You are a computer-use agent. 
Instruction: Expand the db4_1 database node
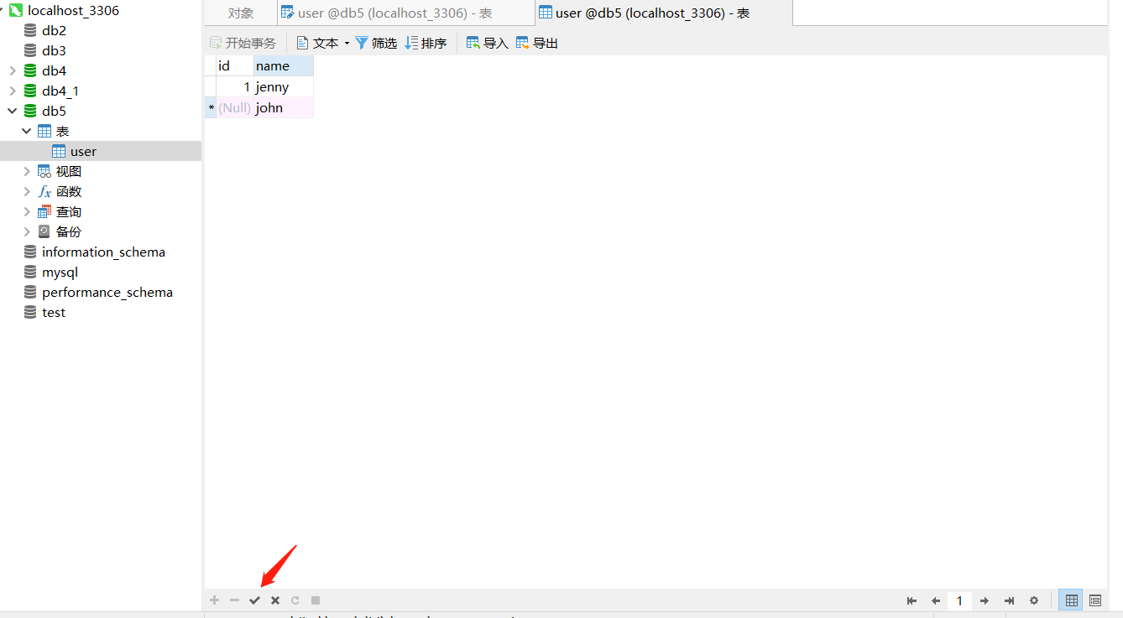[13, 91]
